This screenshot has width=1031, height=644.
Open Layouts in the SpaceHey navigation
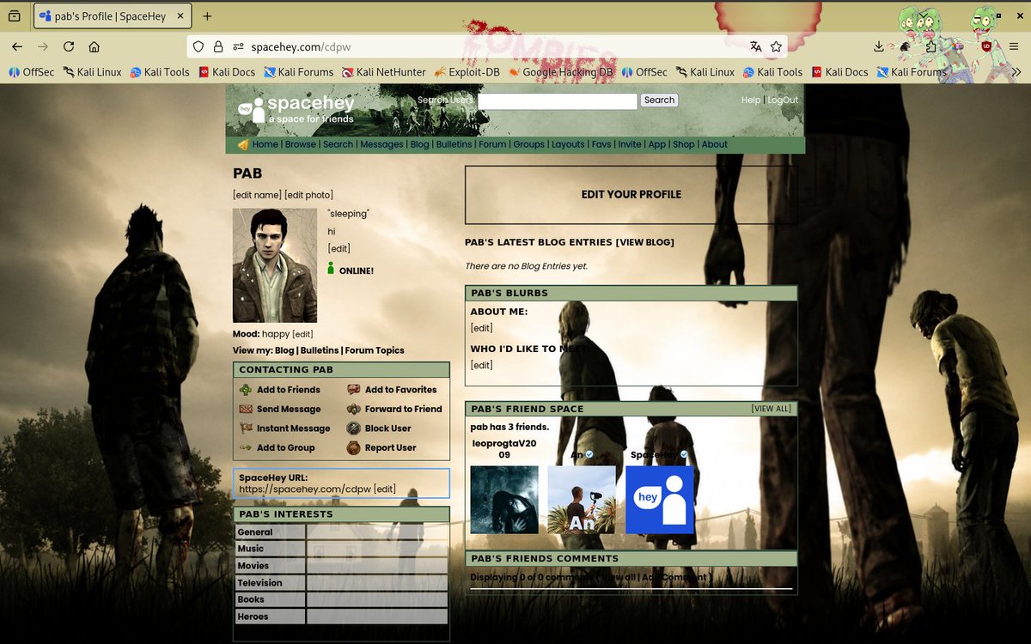(568, 144)
